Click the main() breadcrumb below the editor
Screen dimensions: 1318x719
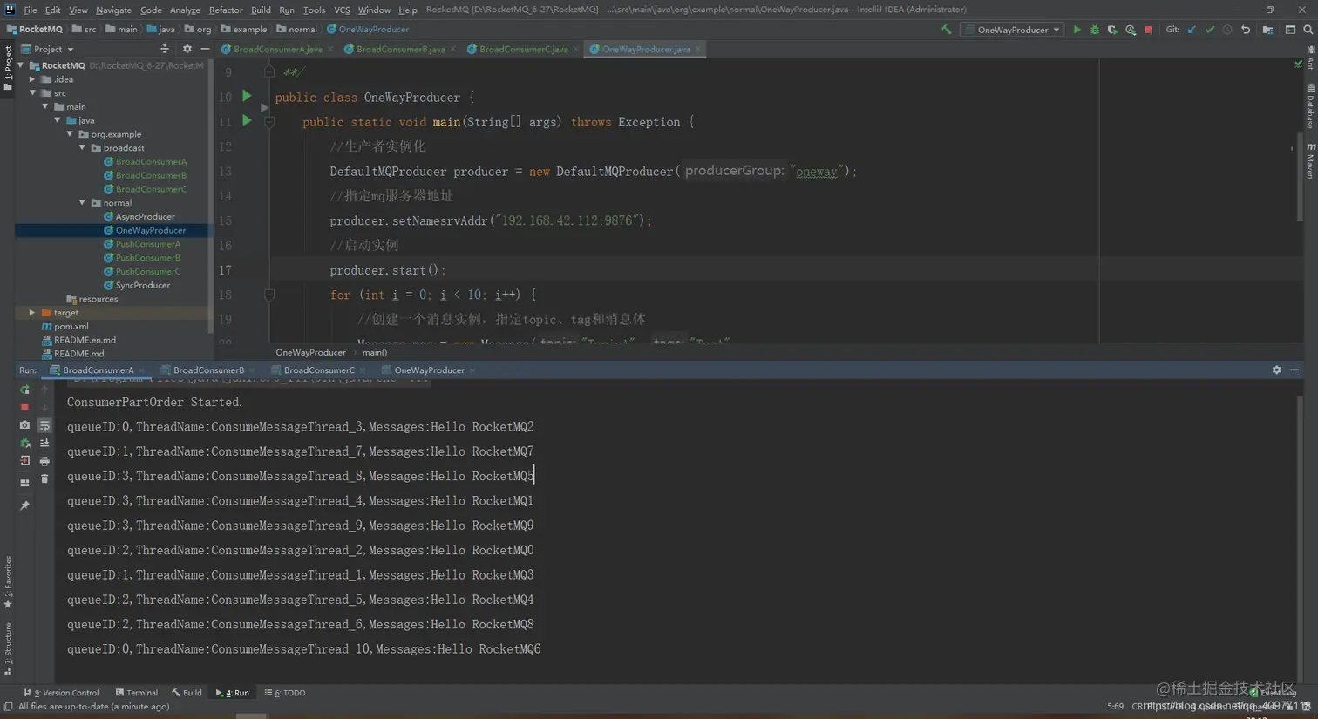[x=375, y=353]
